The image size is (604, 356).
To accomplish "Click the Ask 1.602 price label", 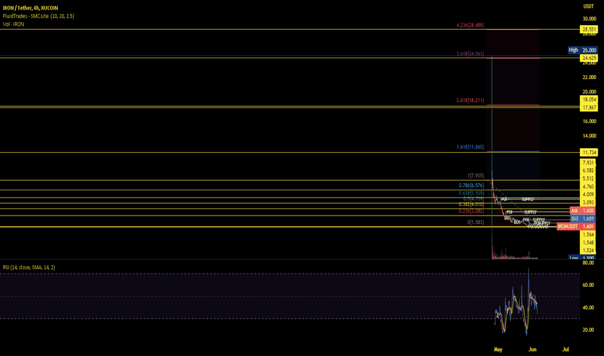I will click(583, 210).
